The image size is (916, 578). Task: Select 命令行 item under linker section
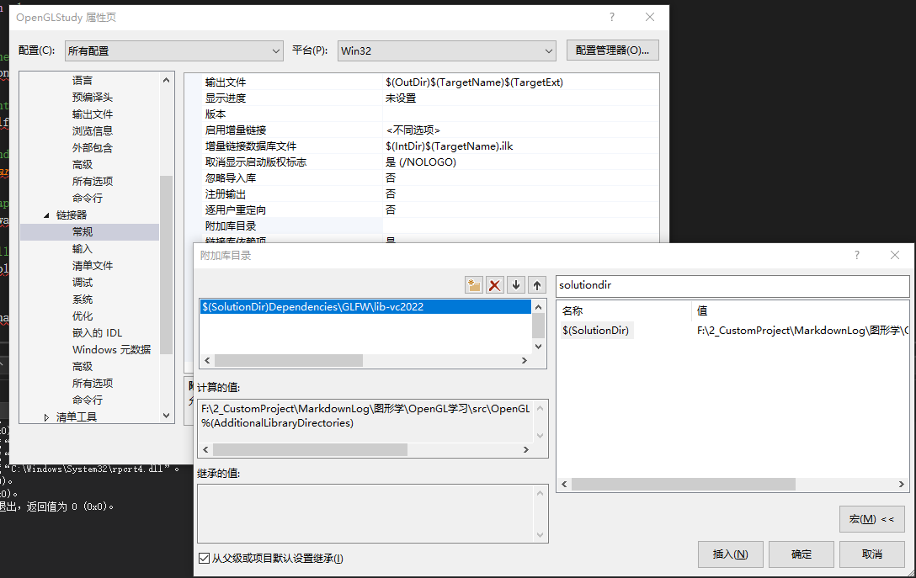(x=88, y=400)
